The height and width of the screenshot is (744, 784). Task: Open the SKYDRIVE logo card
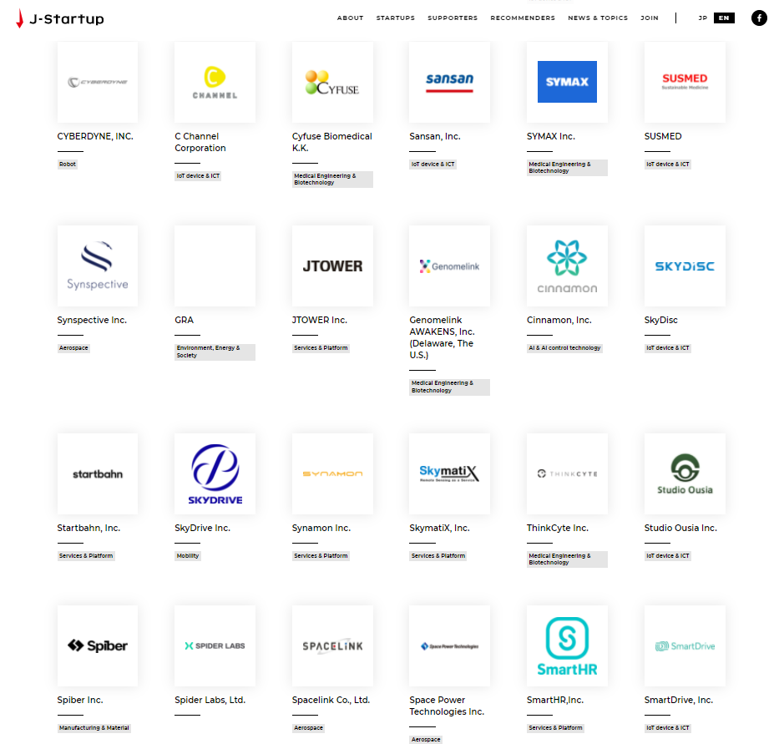click(215, 474)
